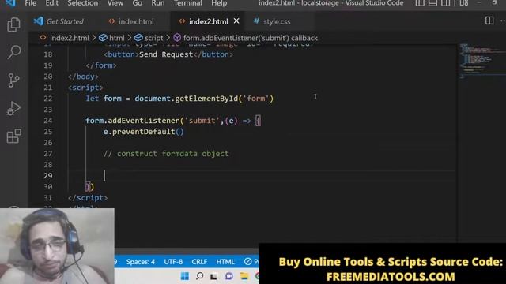This screenshot has width=506, height=284.
Task: Open the Terminal menu
Action: (188, 3)
